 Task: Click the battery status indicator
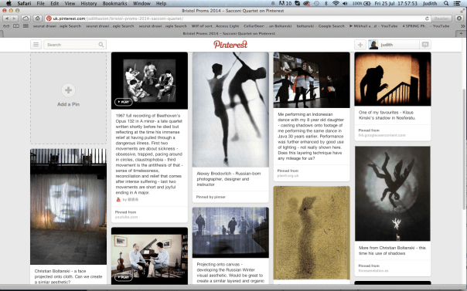361,3
